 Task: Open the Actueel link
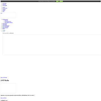(4, 7)
